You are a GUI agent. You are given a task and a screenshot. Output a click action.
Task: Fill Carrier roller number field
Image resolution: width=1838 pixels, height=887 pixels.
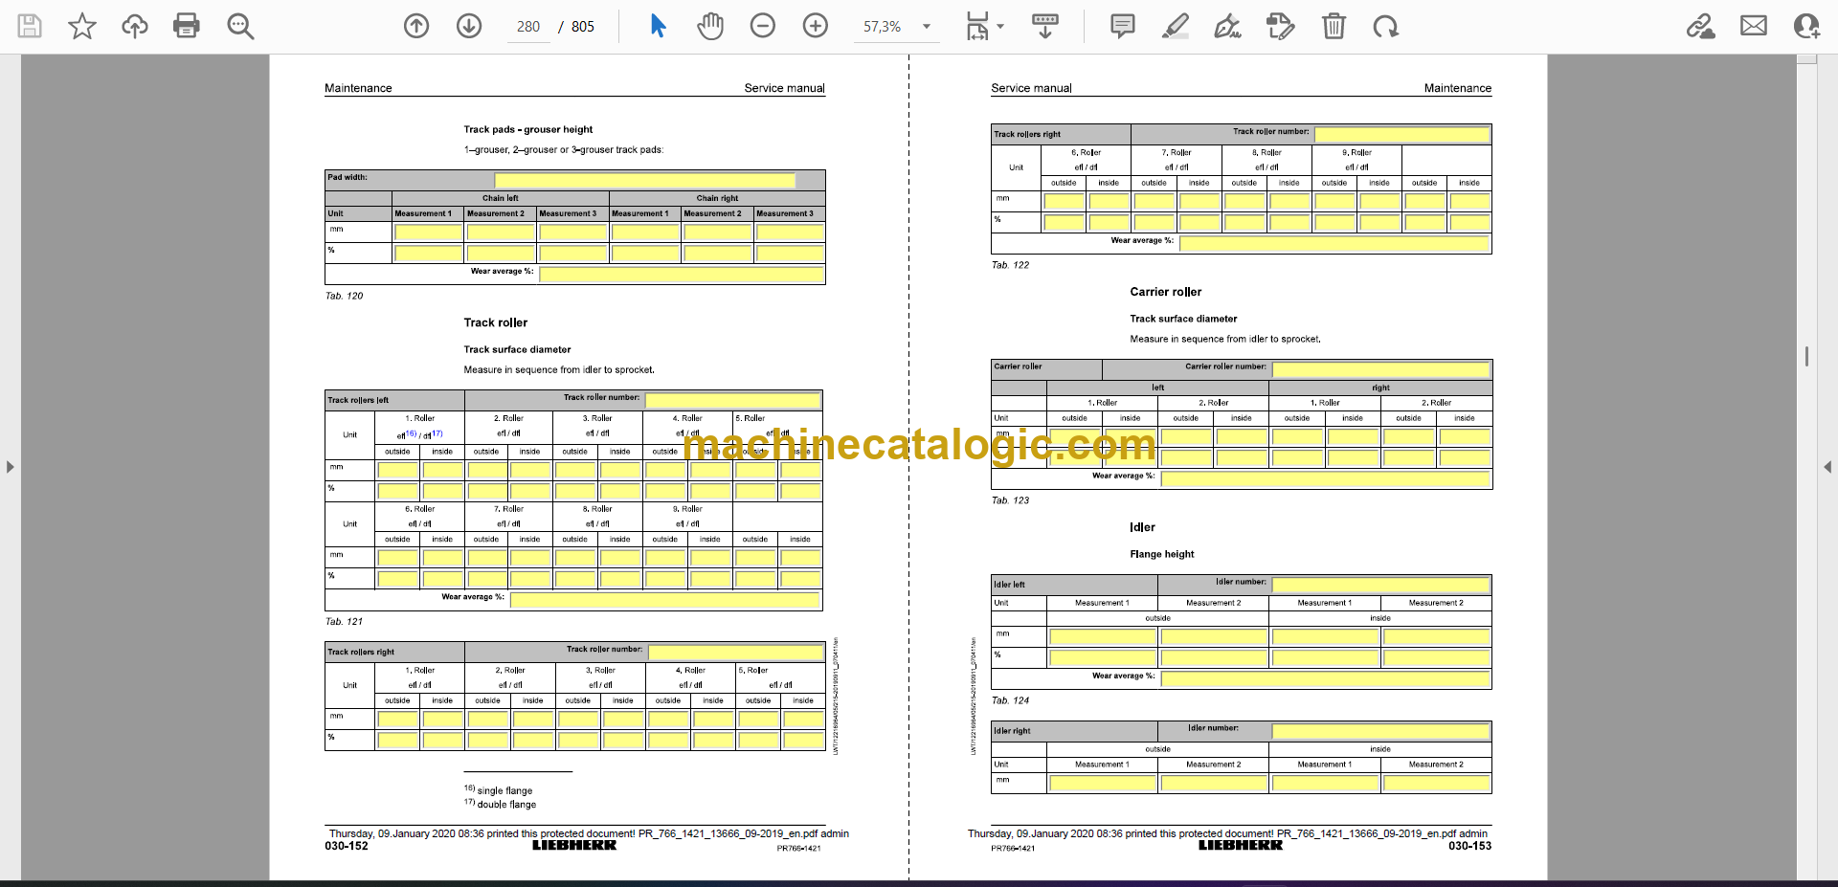(1380, 369)
